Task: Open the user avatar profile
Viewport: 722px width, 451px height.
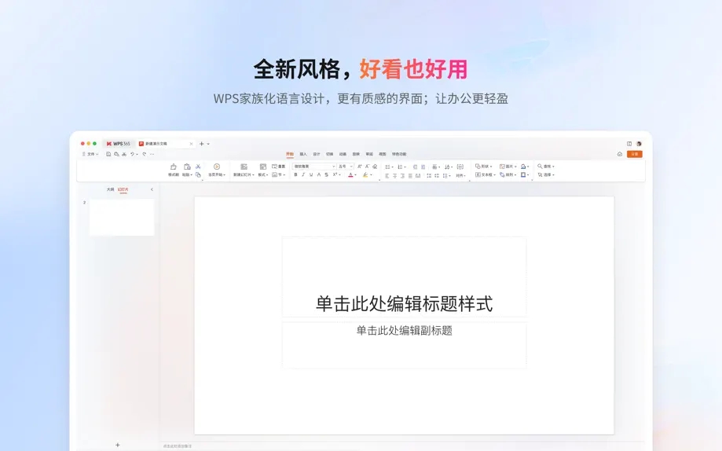Action: click(x=640, y=144)
